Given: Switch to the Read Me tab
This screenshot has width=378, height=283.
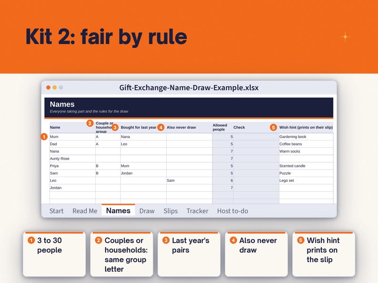Looking at the screenshot, I should (x=85, y=211).
